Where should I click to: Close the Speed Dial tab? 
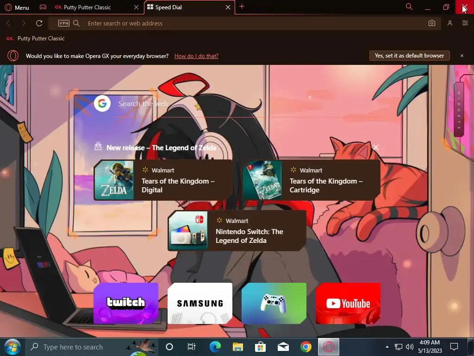click(228, 7)
